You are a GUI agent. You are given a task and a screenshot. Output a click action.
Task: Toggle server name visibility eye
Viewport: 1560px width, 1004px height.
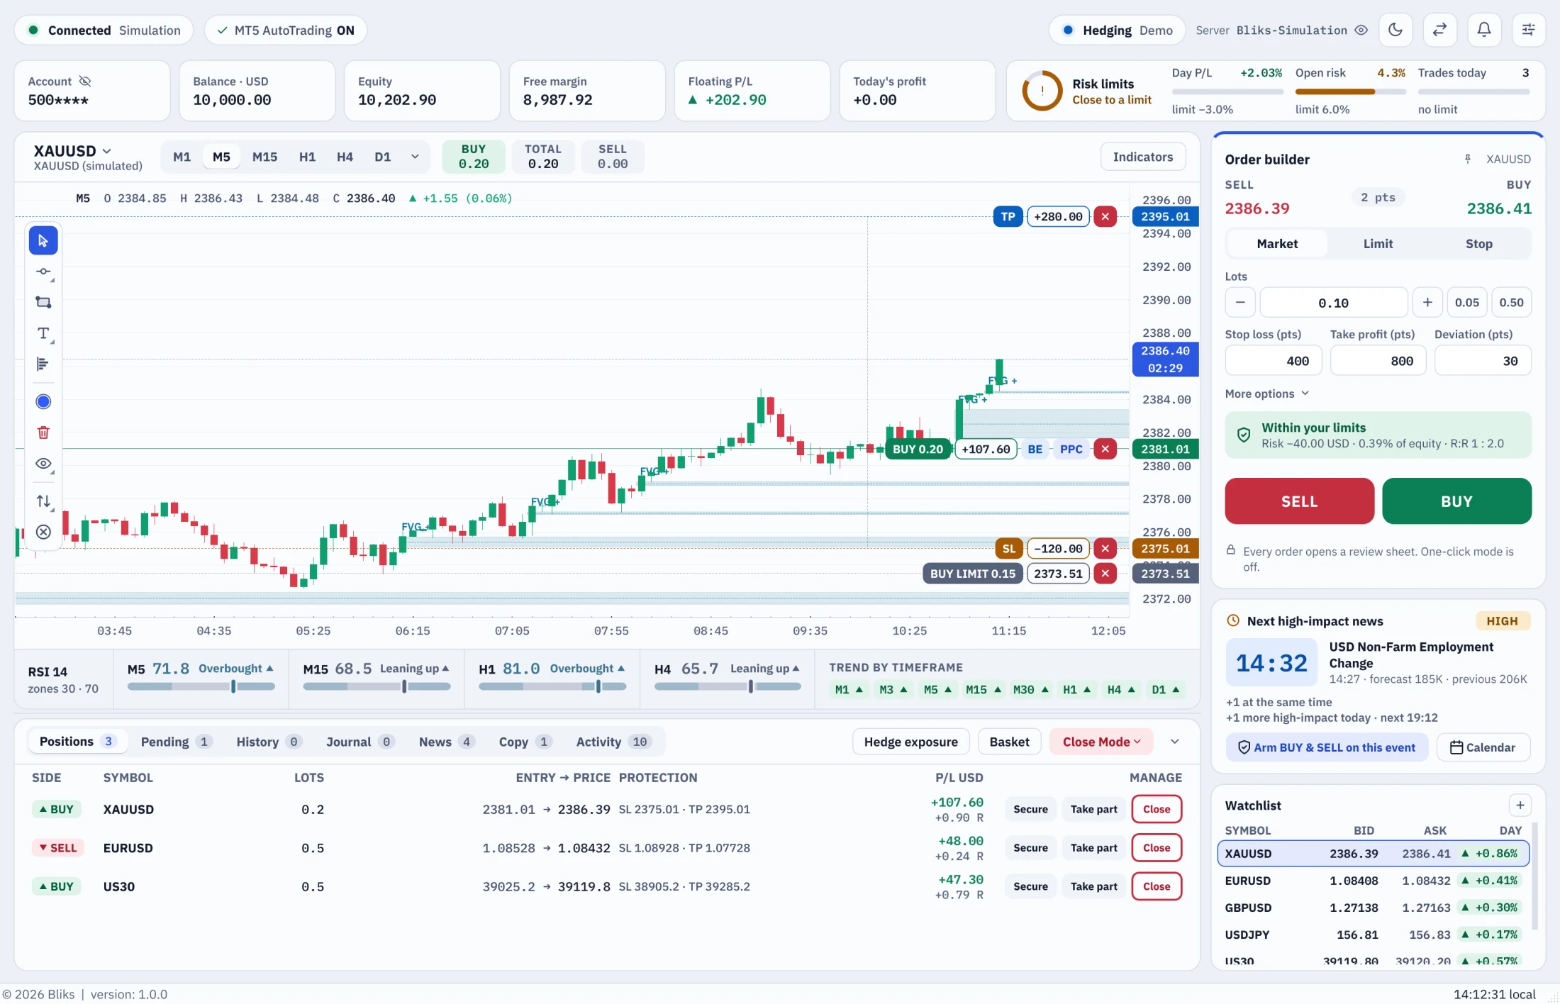pyautogui.click(x=1361, y=30)
